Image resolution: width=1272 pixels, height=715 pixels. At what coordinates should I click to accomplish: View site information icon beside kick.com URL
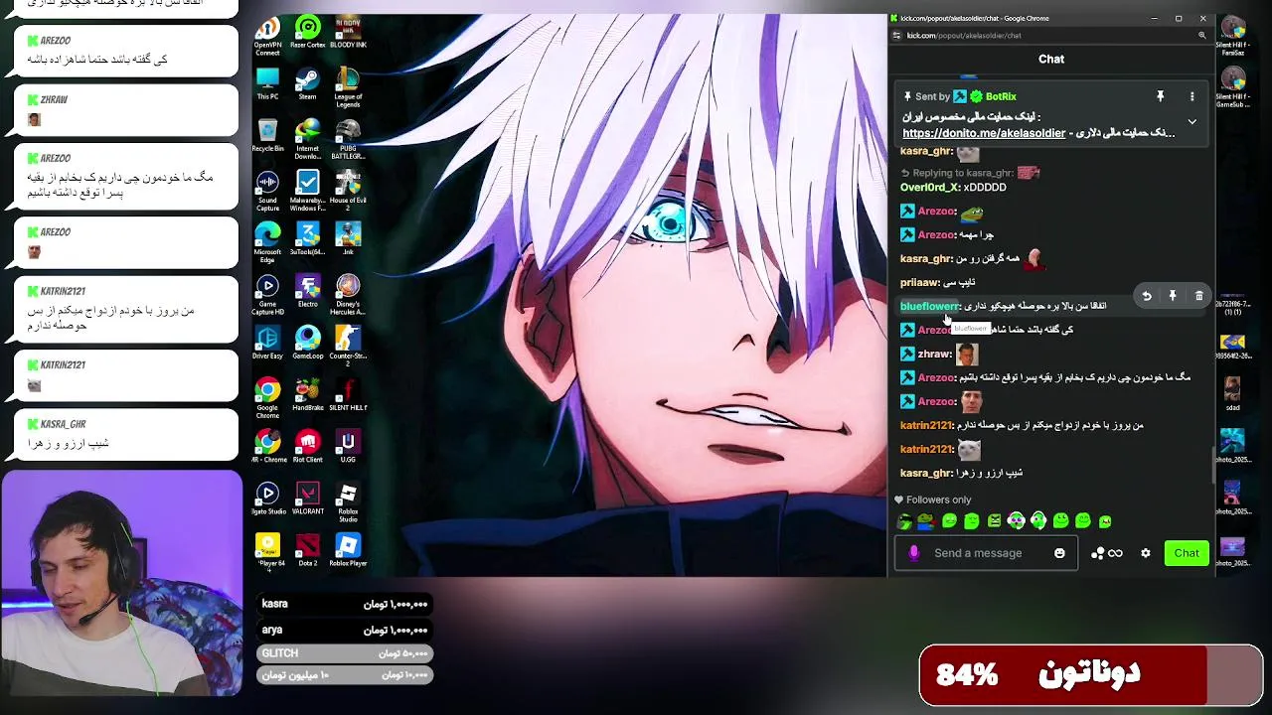point(896,35)
